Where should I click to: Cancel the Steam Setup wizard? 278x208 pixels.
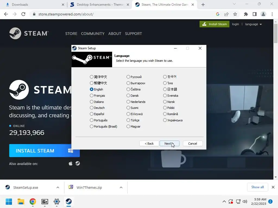pyautogui.click(x=192, y=144)
